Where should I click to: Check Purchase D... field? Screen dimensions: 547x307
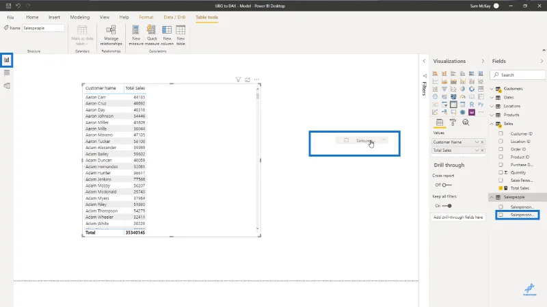(501, 165)
